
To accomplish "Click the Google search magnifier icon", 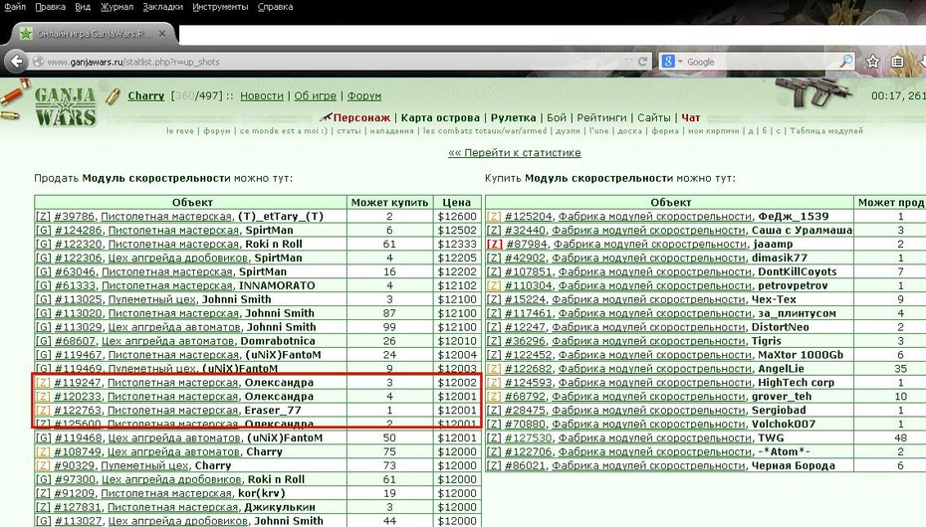I will click(845, 62).
